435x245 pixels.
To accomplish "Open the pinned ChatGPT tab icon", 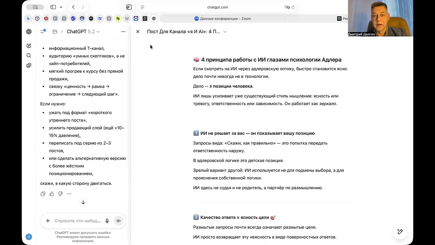I will click(154, 19).
